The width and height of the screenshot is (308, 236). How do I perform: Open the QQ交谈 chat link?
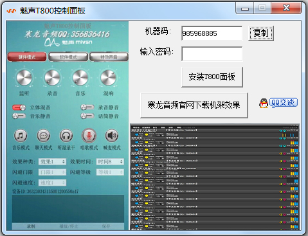[x=284, y=103]
